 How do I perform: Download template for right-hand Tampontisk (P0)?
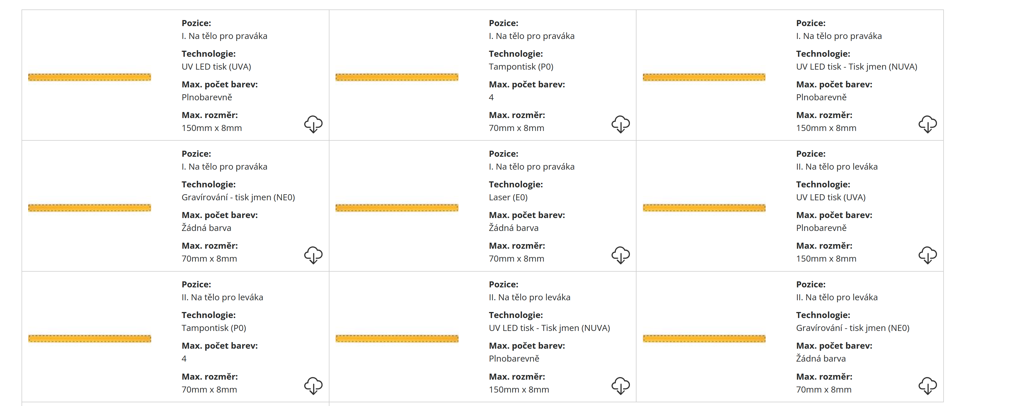(x=621, y=124)
